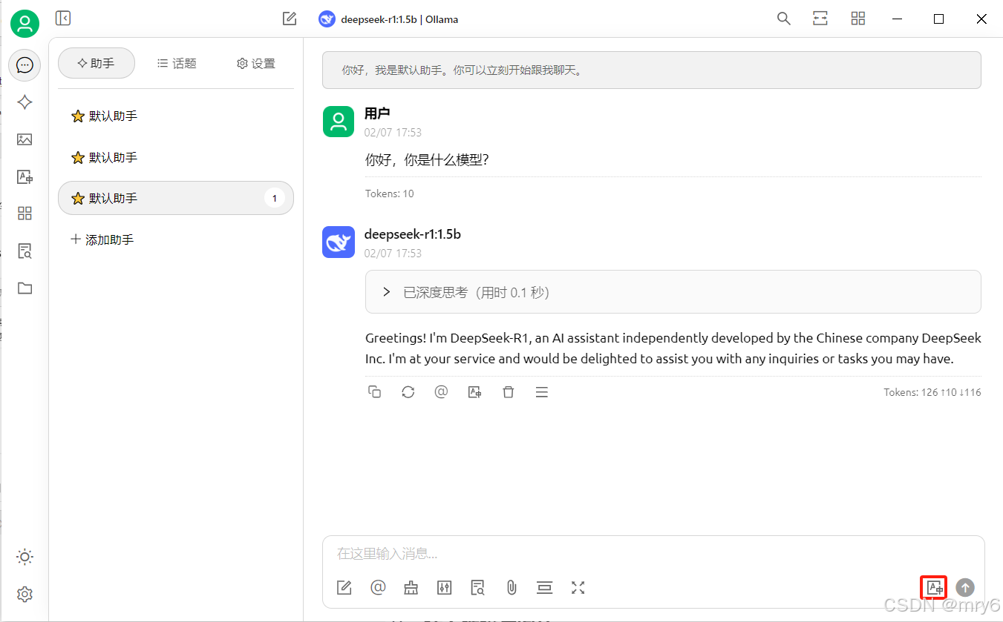Viewport: 1003px width, 622px height.
Task: Open the chat assistants sidebar icon
Action: pos(24,65)
